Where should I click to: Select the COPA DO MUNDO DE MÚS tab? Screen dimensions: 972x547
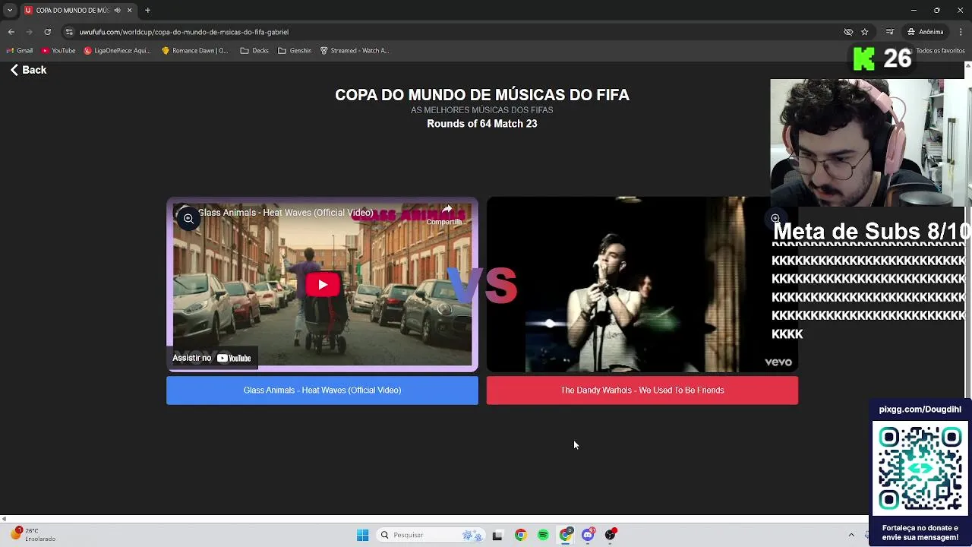click(72, 10)
